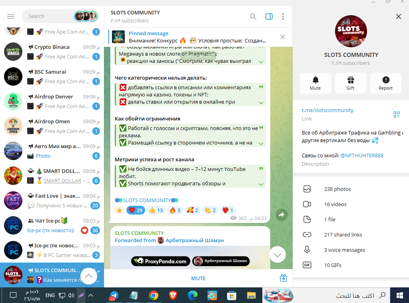
Task: Mute channel via bell icon
Action: [315, 83]
